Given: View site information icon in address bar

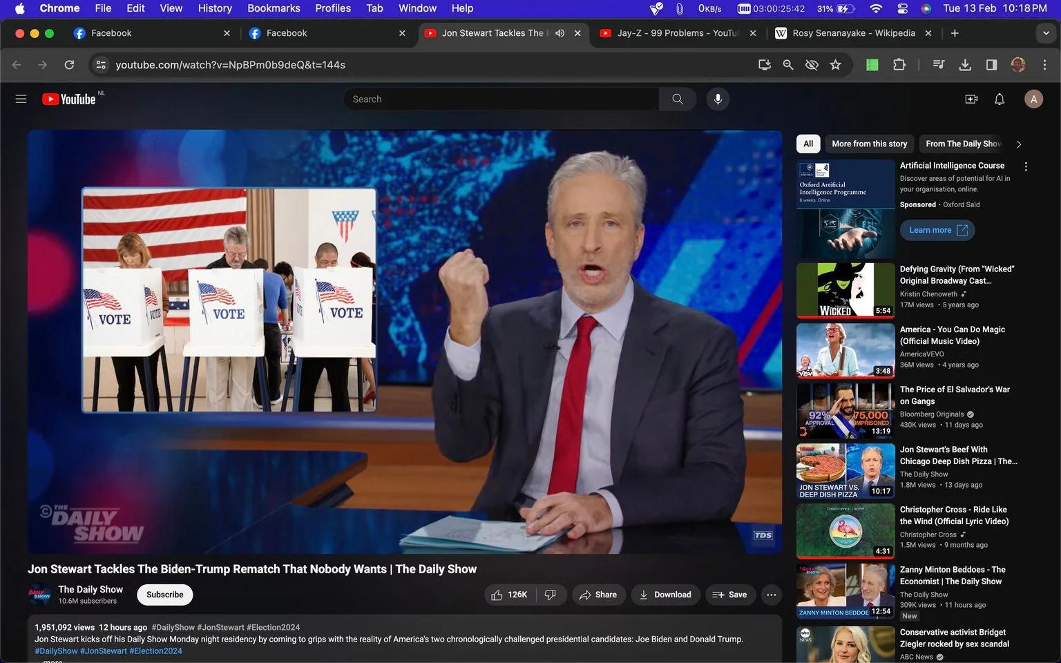Looking at the screenshot, I should click(x=101, y=64).
